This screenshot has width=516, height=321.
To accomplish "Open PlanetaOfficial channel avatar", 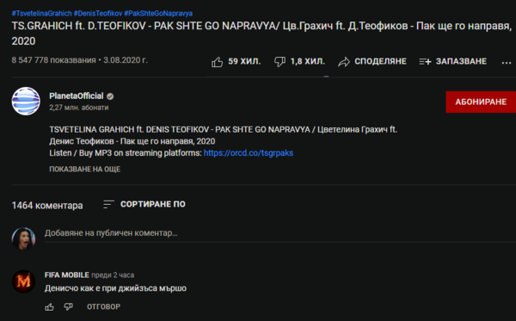I will [x=26, y=101].
